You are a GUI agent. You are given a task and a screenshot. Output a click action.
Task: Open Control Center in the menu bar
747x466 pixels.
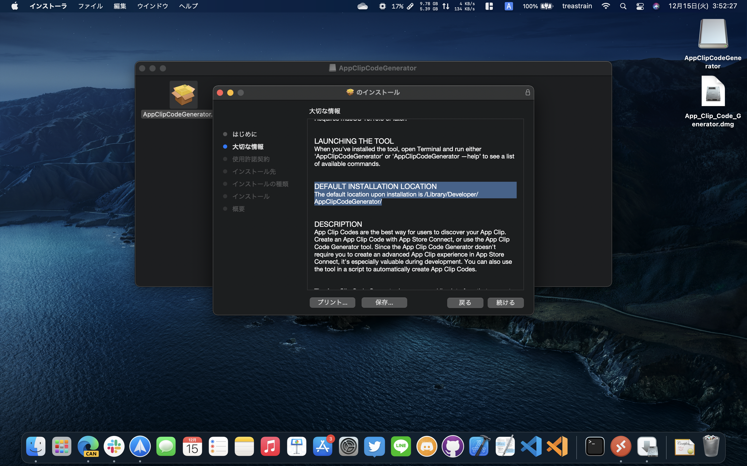coord(640,6)
